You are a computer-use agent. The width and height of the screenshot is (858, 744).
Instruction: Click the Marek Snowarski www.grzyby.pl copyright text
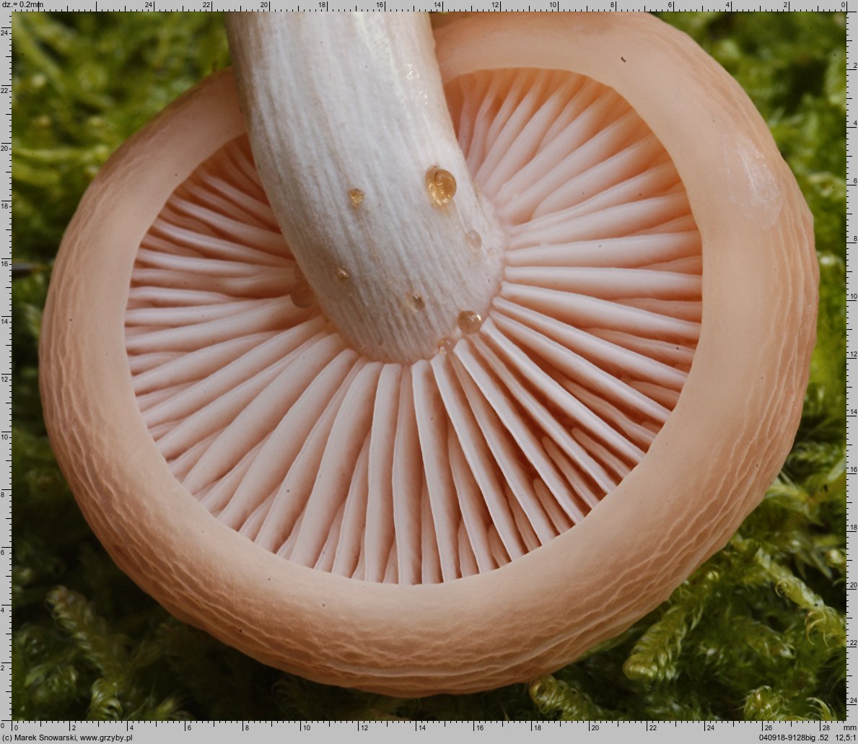pos(67,738)
